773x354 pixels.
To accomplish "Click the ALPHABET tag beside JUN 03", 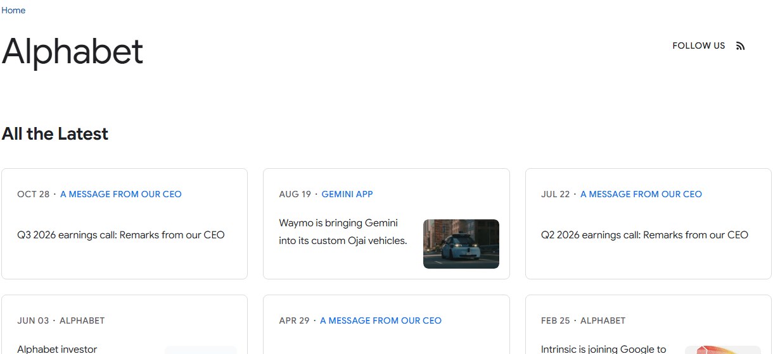I will (82, 320).
